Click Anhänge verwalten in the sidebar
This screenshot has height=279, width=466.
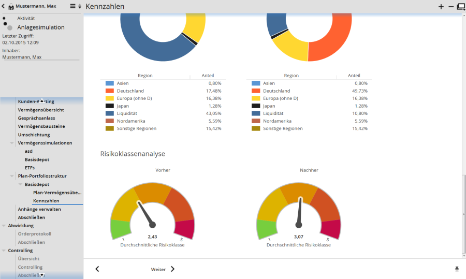(x=39, y=209)
